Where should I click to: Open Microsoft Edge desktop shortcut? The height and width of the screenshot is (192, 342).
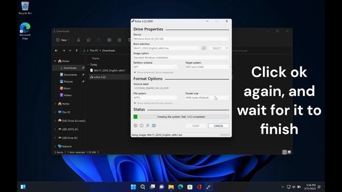point(25,31)
